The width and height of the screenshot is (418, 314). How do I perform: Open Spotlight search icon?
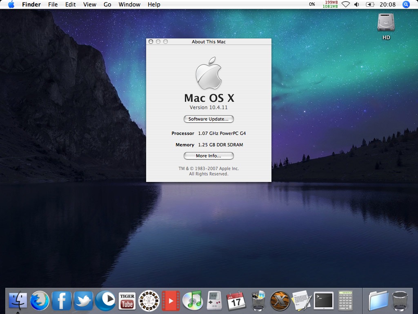click(x=406, y=4)
